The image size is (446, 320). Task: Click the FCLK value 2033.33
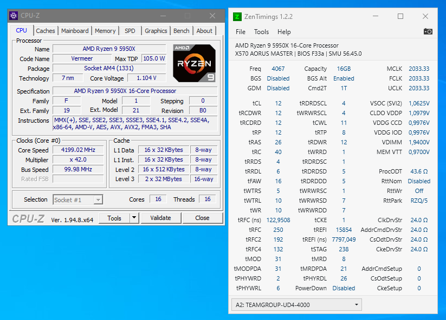pyautogui.click(x=419, y=78)
